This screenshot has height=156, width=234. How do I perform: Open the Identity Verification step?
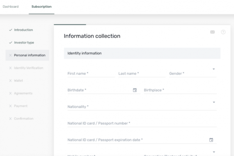click(x=28, y=68)
